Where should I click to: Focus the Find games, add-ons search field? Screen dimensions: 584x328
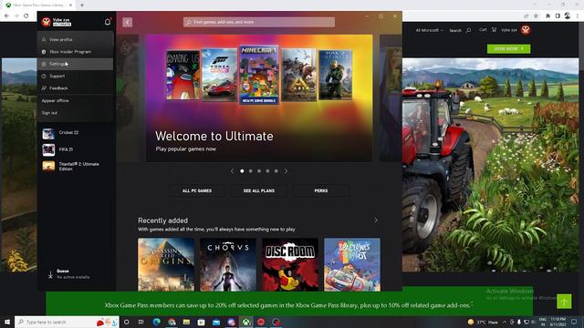259,22
